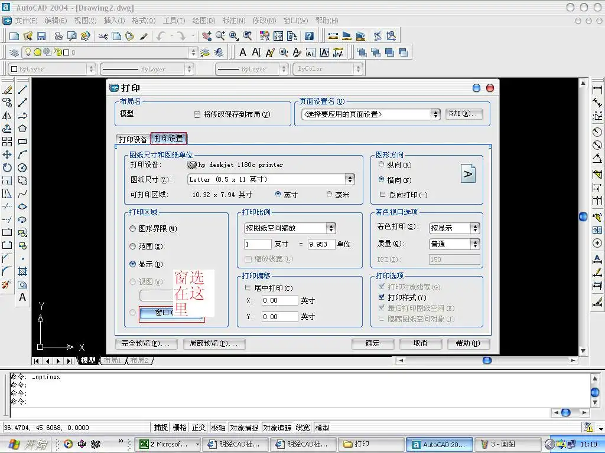
Task: Open the 绘图 menu
Action: click(204, 21)
